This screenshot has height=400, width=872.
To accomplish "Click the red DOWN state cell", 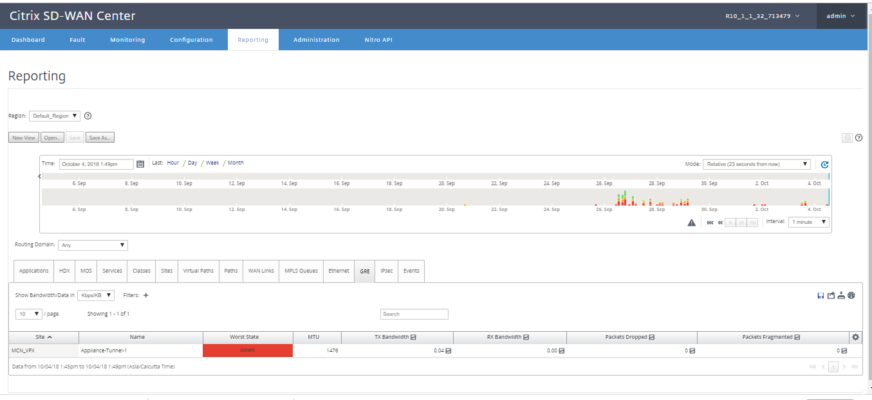I will 248,350.
